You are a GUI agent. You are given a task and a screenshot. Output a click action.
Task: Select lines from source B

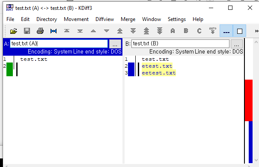tap(186, 31)
